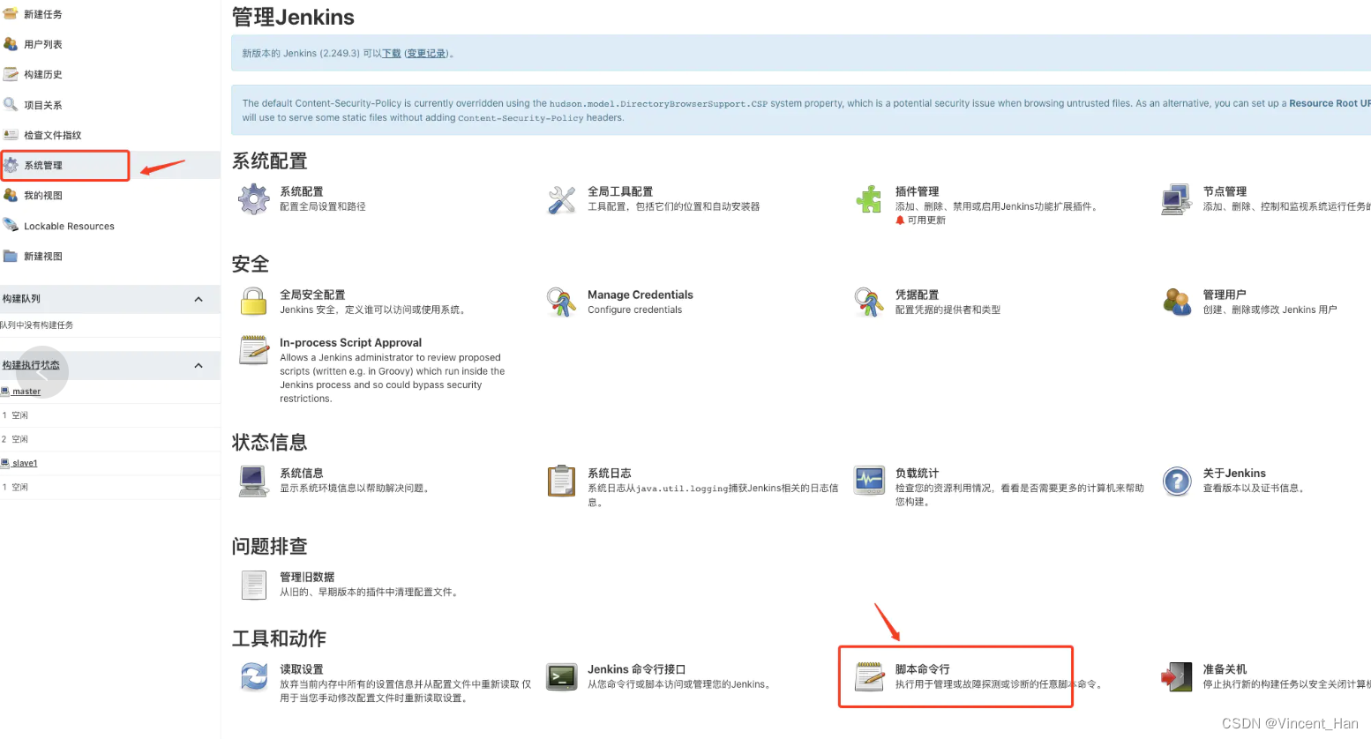1371x739 pixels.
Task: Go to 构建历史 in the sidebar
Action: [43, 75]
